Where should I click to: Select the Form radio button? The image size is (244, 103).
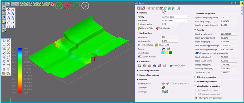point(171,66)
